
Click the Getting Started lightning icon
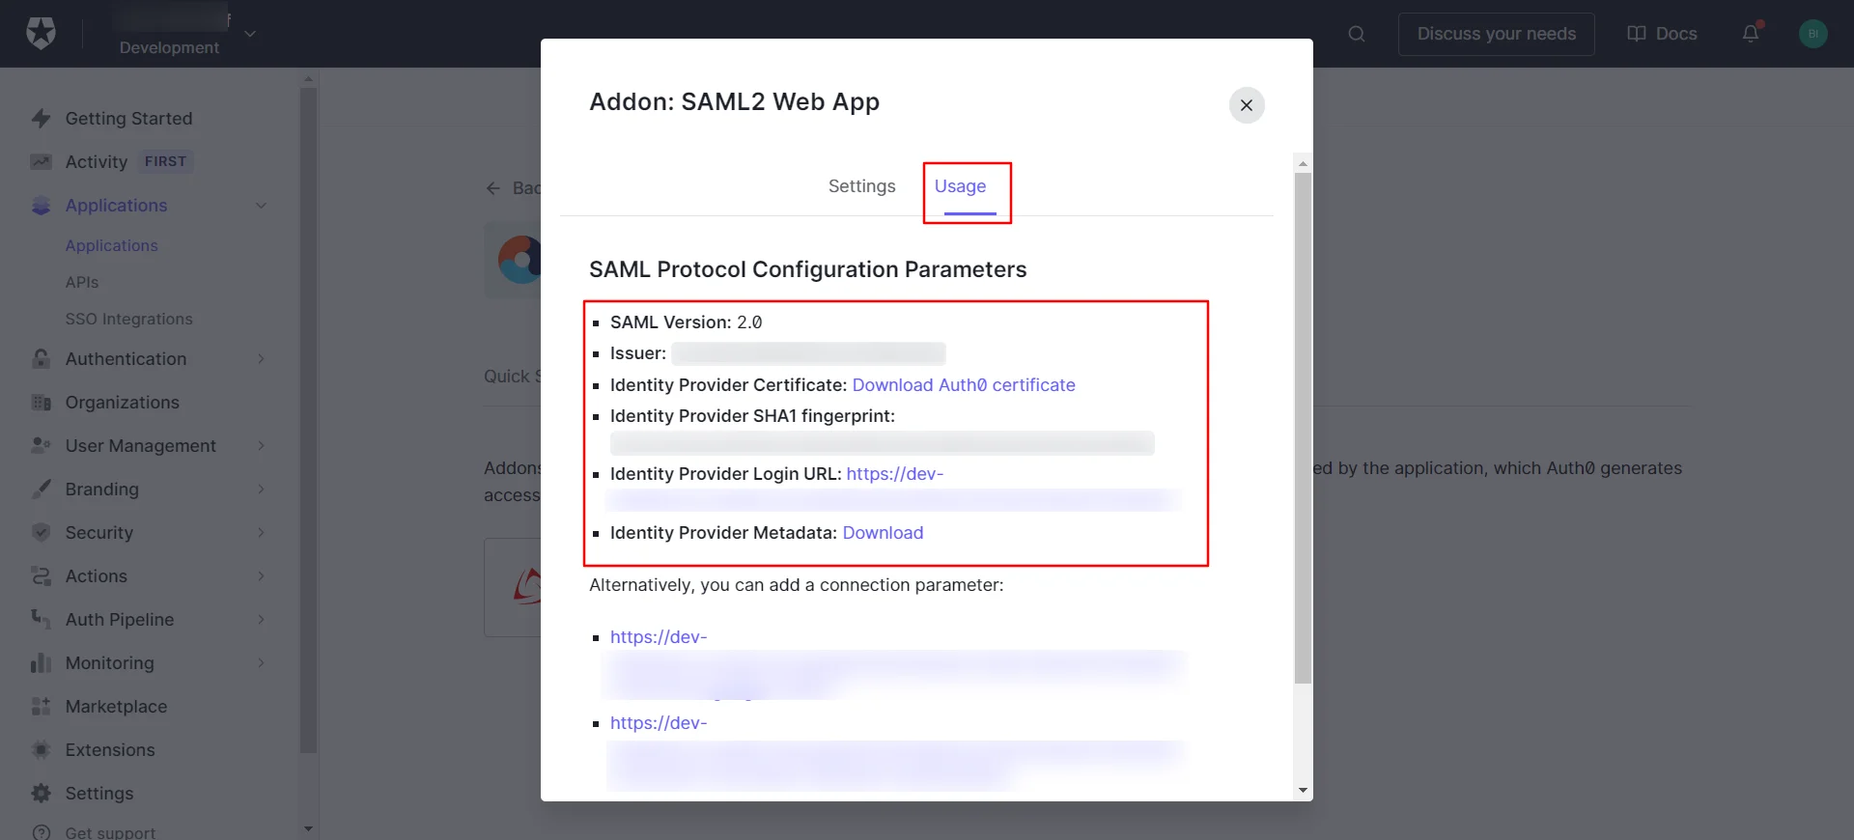(x=41, y=119)
